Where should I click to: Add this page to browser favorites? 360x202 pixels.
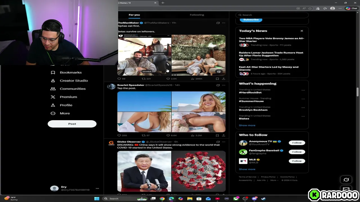(310, 8)
